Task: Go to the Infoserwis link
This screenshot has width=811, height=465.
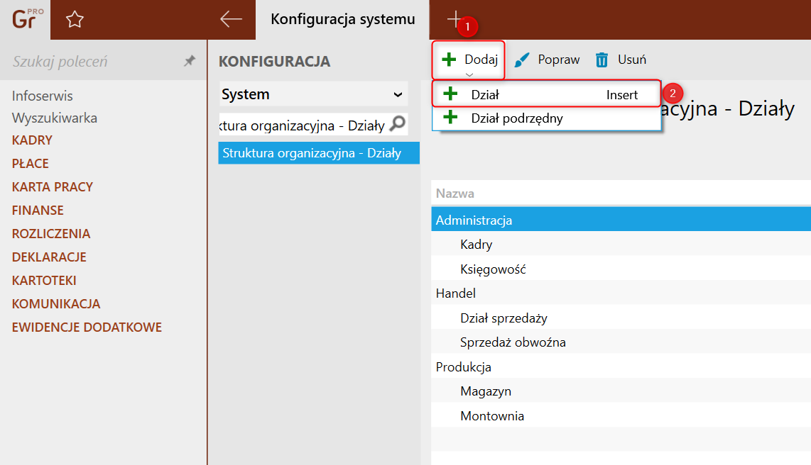Action: (42, 96)
